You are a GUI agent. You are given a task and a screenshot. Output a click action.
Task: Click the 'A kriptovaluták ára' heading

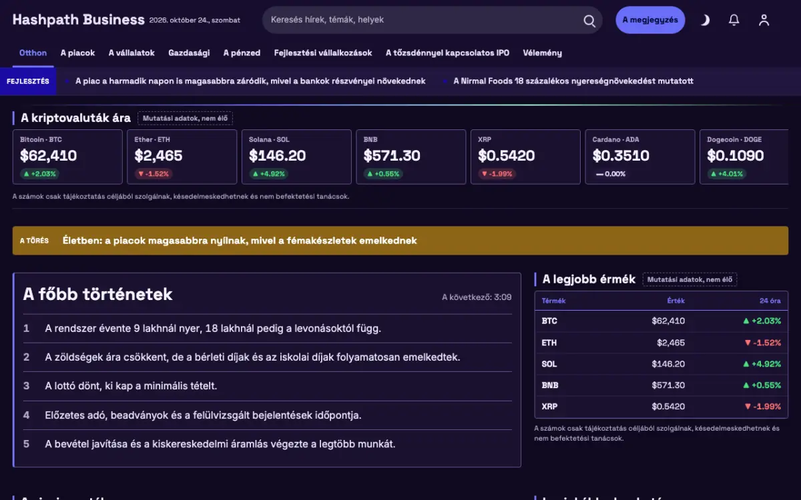coord(75,119)
